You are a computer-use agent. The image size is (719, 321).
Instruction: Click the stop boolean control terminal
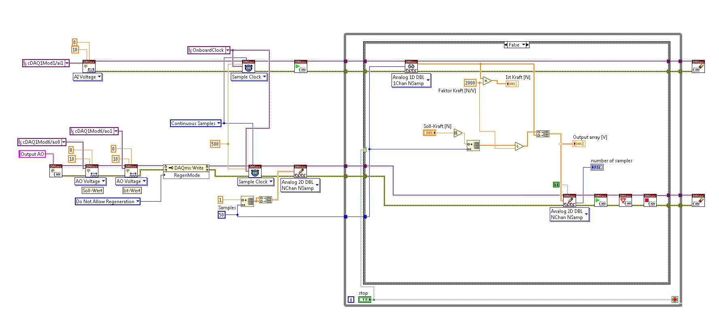coord(365,300)
